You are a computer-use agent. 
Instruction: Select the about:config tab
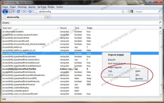tap(24, 17)
